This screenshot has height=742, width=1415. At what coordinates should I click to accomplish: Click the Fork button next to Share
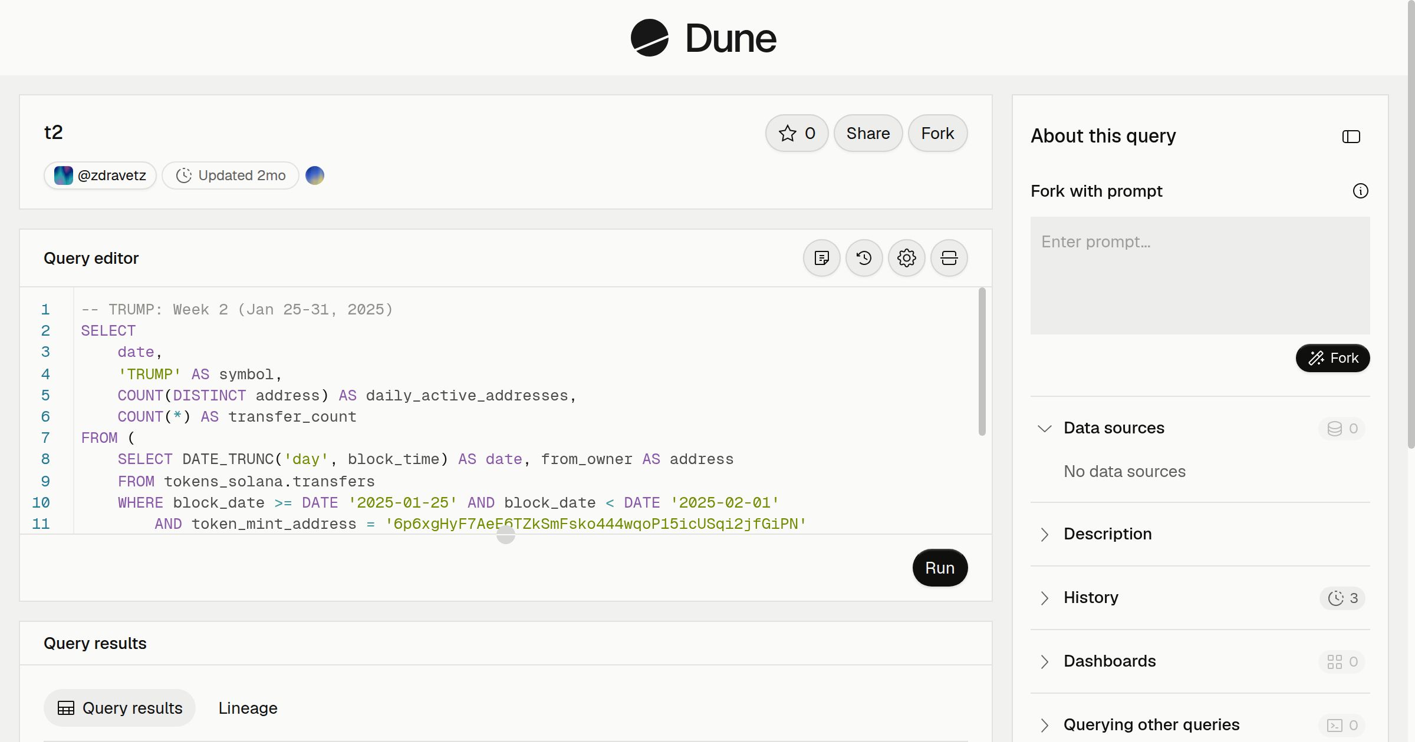point(937,133)
